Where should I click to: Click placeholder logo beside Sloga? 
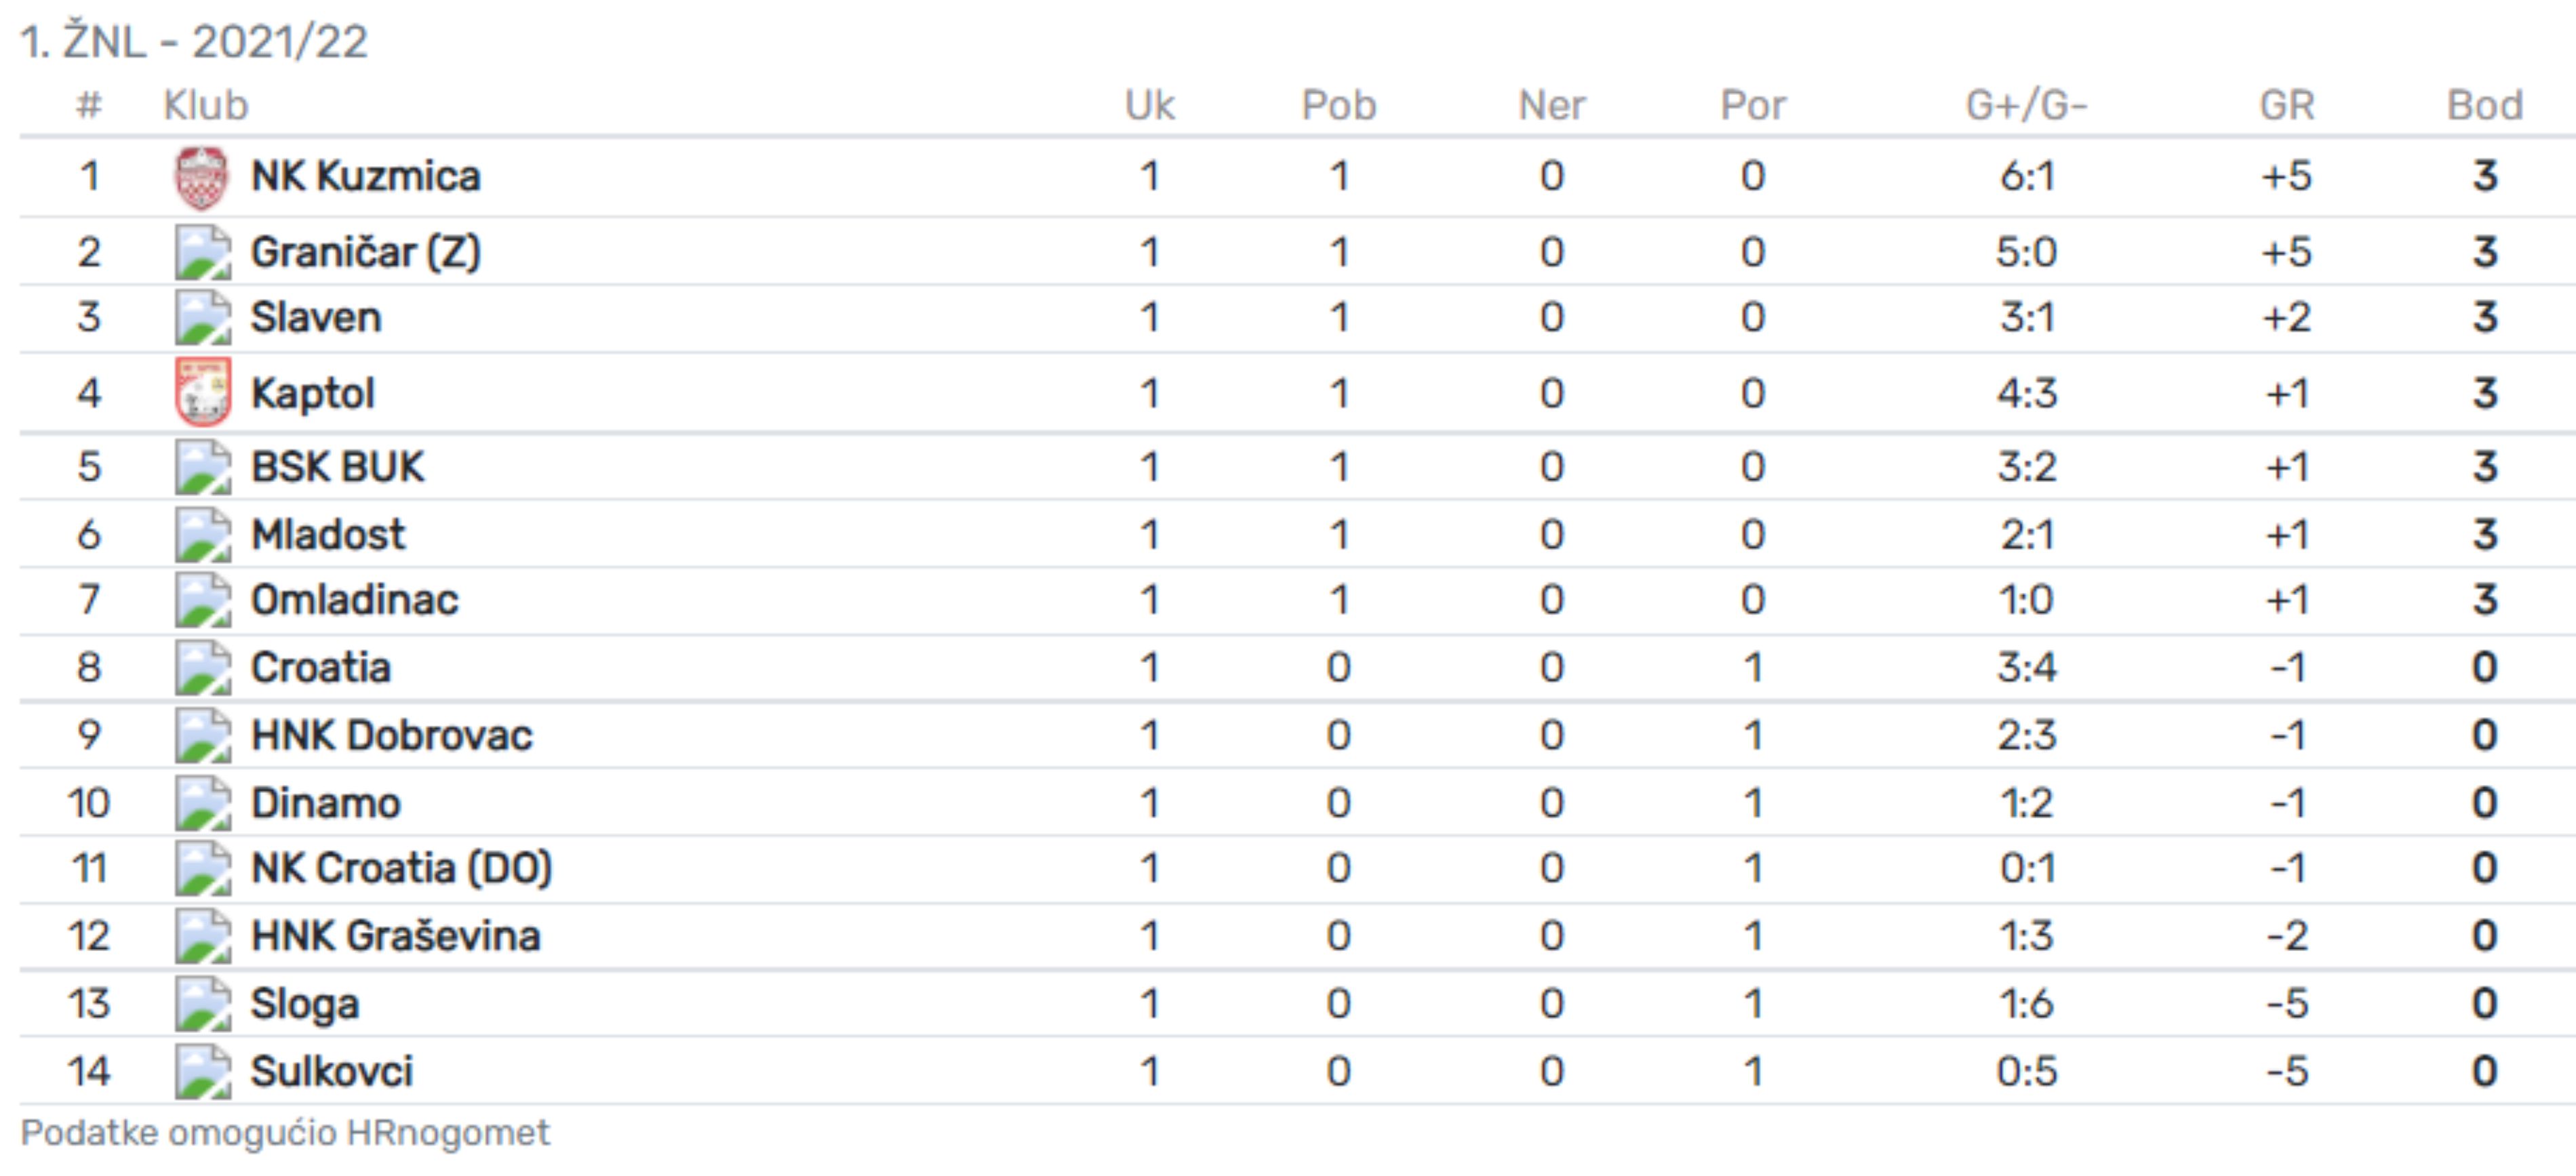tap(203, 1004)
